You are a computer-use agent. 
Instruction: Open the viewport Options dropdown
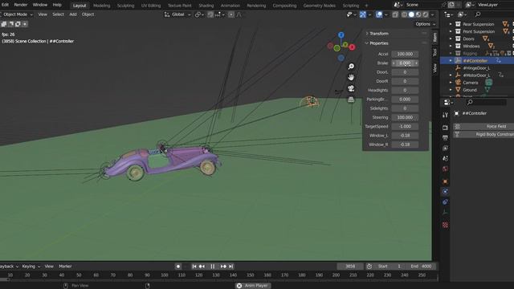[425, 24]
